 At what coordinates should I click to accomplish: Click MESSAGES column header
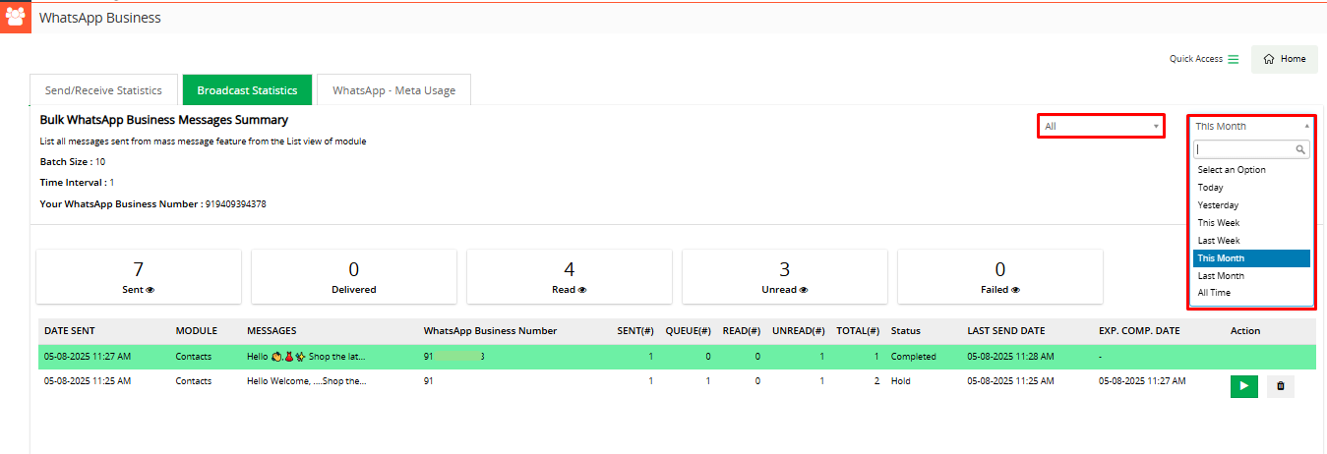271,331
